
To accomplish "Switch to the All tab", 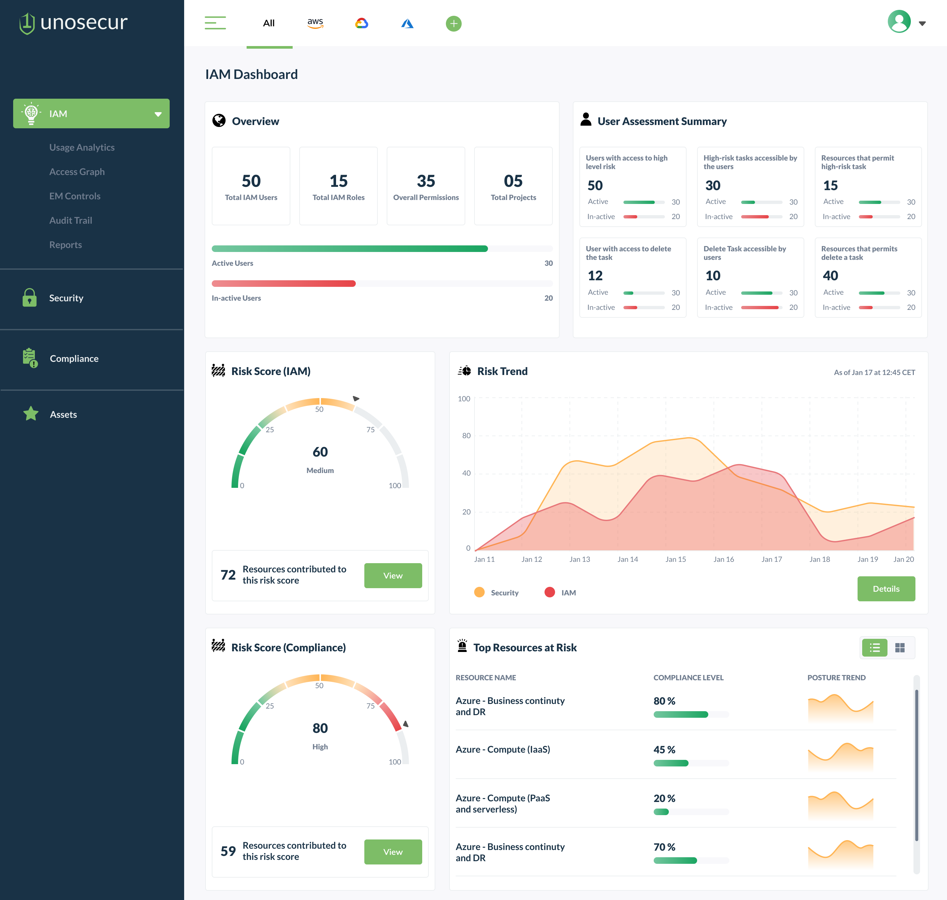I will pyautogui.click(x=269, y=23).
